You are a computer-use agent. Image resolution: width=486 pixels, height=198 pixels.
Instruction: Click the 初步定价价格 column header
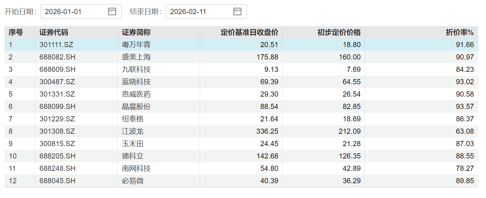[x=339, y=32]
